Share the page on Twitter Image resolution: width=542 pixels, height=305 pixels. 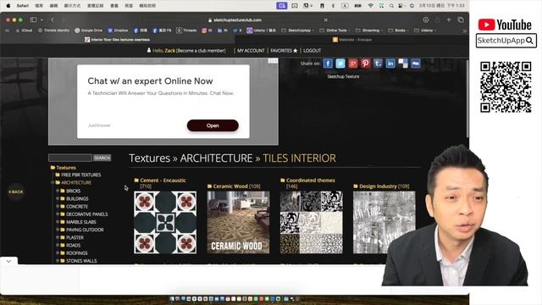(x=340, y=64)
